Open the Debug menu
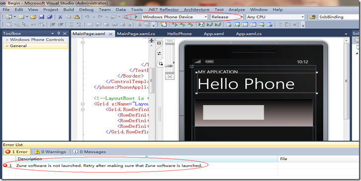The width and height of the screenshot is (361, 181). click(x=87, y=9)
